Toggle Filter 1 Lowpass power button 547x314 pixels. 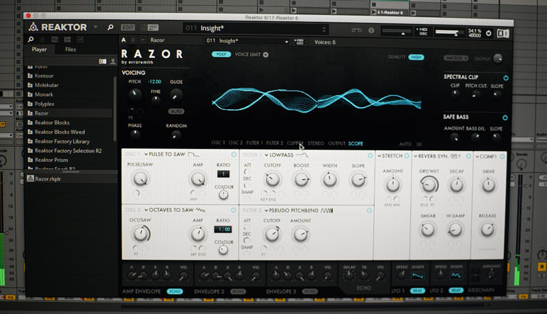(x=370, y=155)
